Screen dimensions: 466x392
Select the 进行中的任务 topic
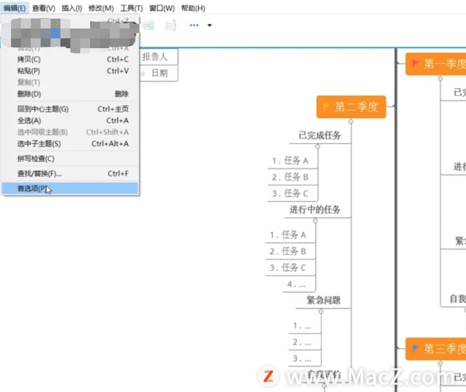[315, 210]
